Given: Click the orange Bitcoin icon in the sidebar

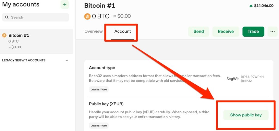Looking at the screenshot, I should point(4,35).
